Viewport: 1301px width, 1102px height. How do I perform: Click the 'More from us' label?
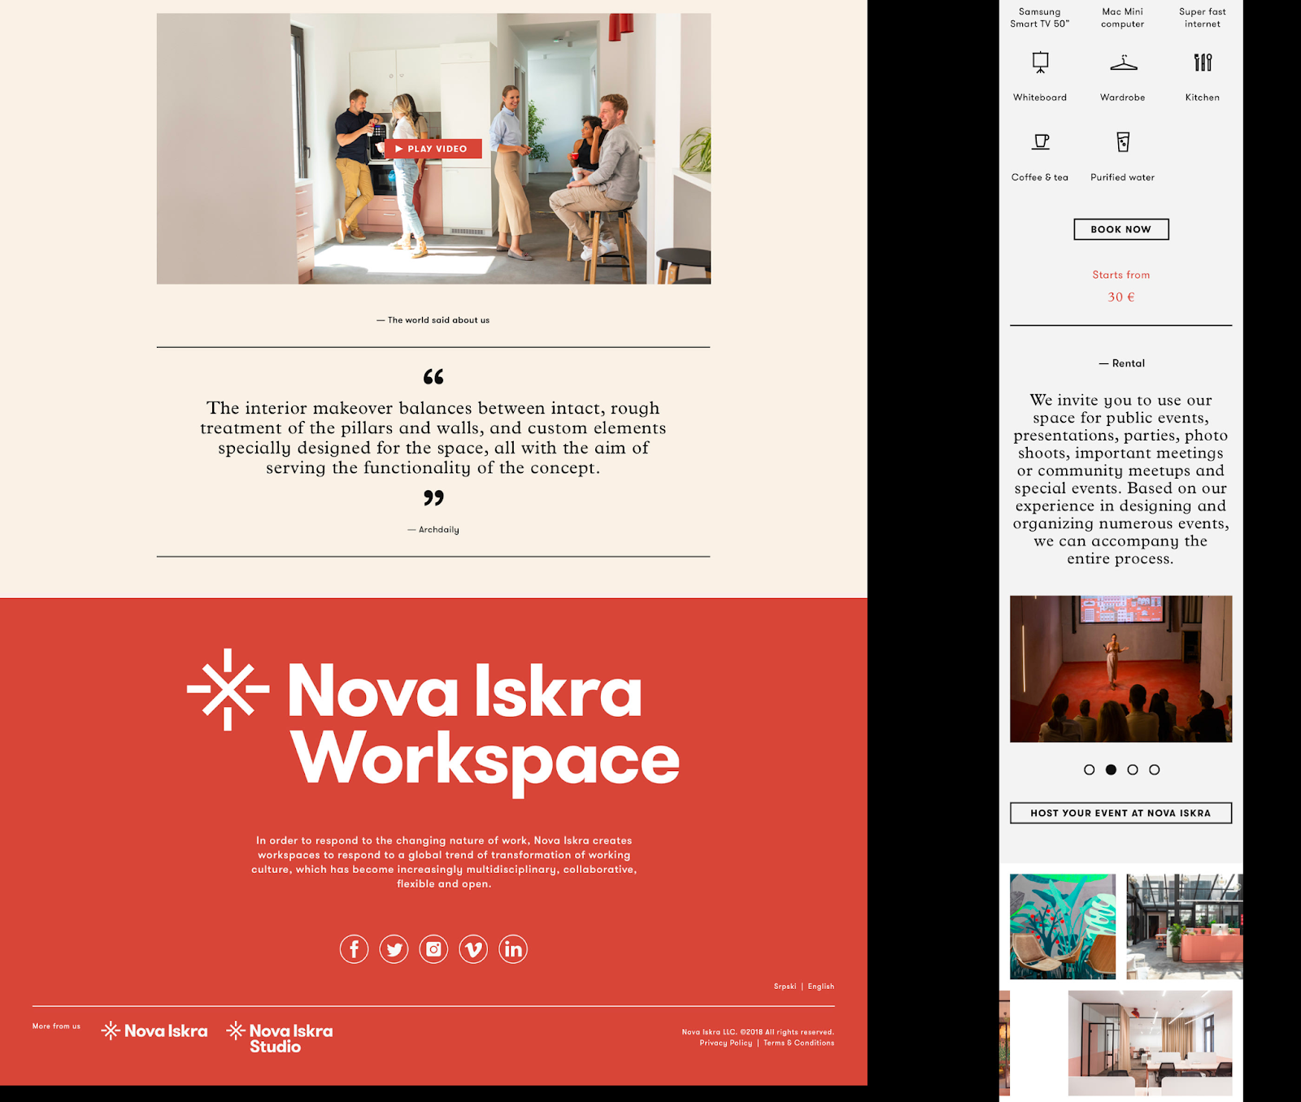click(56, 1026)
